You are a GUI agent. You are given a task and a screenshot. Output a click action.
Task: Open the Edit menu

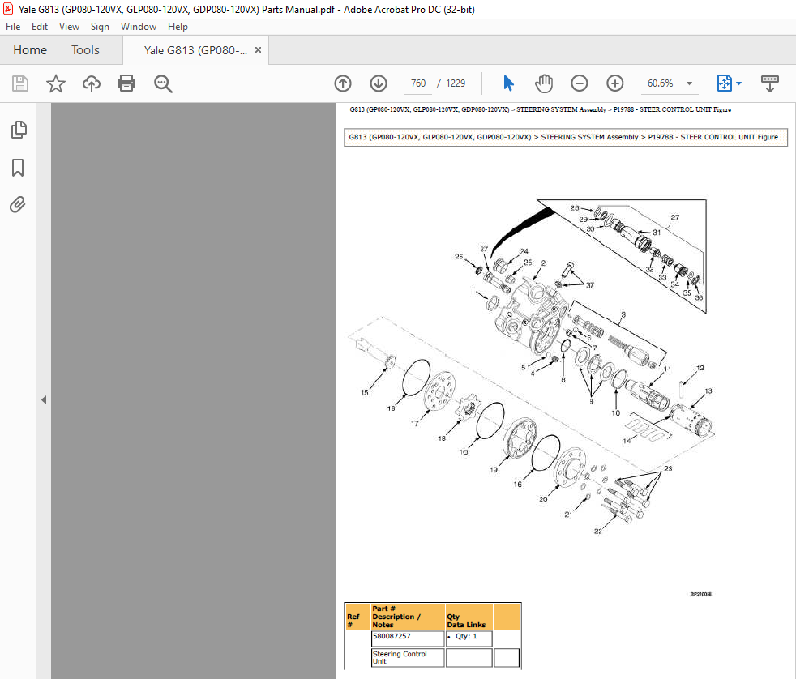40,27
